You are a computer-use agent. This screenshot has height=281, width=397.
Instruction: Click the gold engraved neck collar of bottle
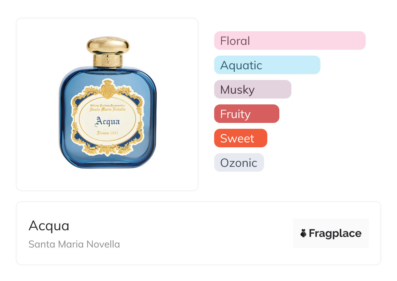pos(108,61)
